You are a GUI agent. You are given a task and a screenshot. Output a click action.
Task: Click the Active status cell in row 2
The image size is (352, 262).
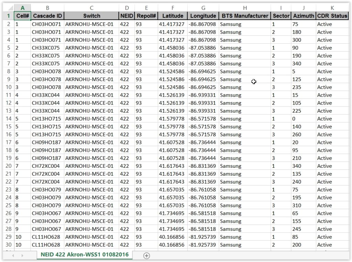click(324, 24)
